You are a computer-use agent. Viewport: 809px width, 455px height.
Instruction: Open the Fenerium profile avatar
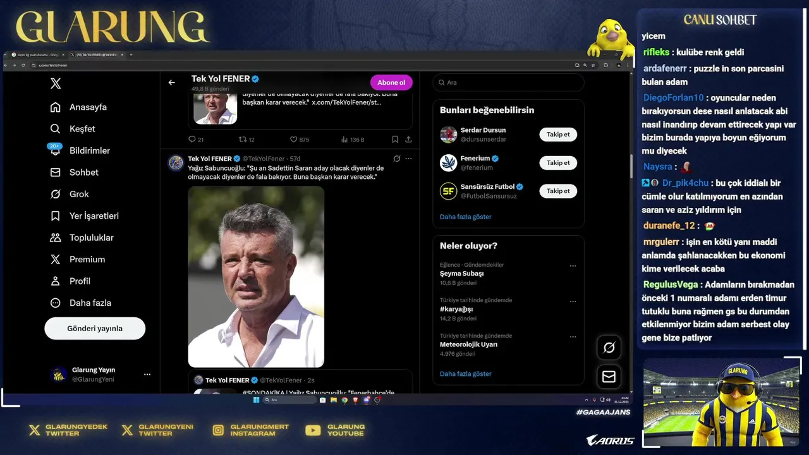[449, 163]
